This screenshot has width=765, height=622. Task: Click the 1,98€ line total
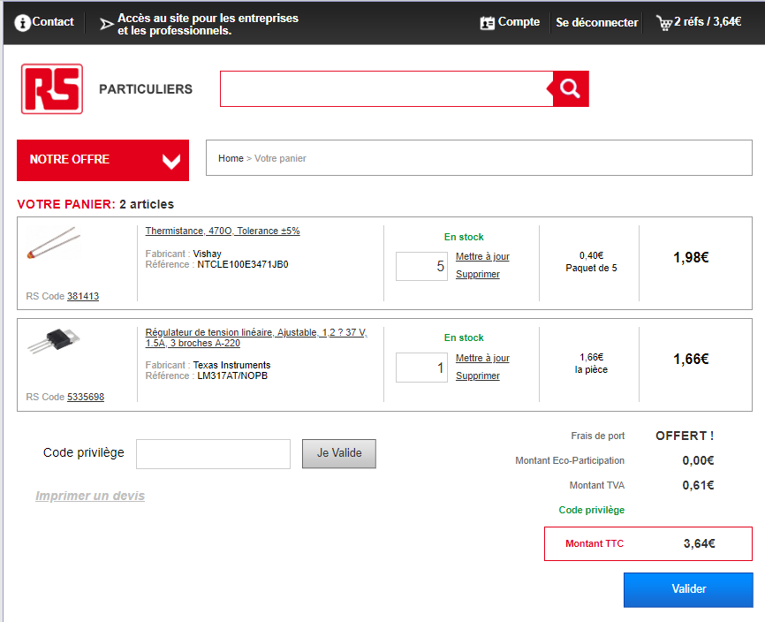coord(691,258)
